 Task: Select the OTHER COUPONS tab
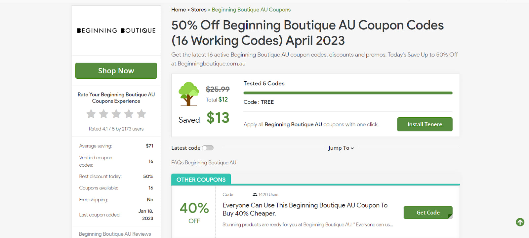[201, 179]
